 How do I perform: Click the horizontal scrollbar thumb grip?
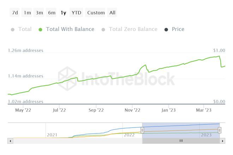[x=181, y=141]
